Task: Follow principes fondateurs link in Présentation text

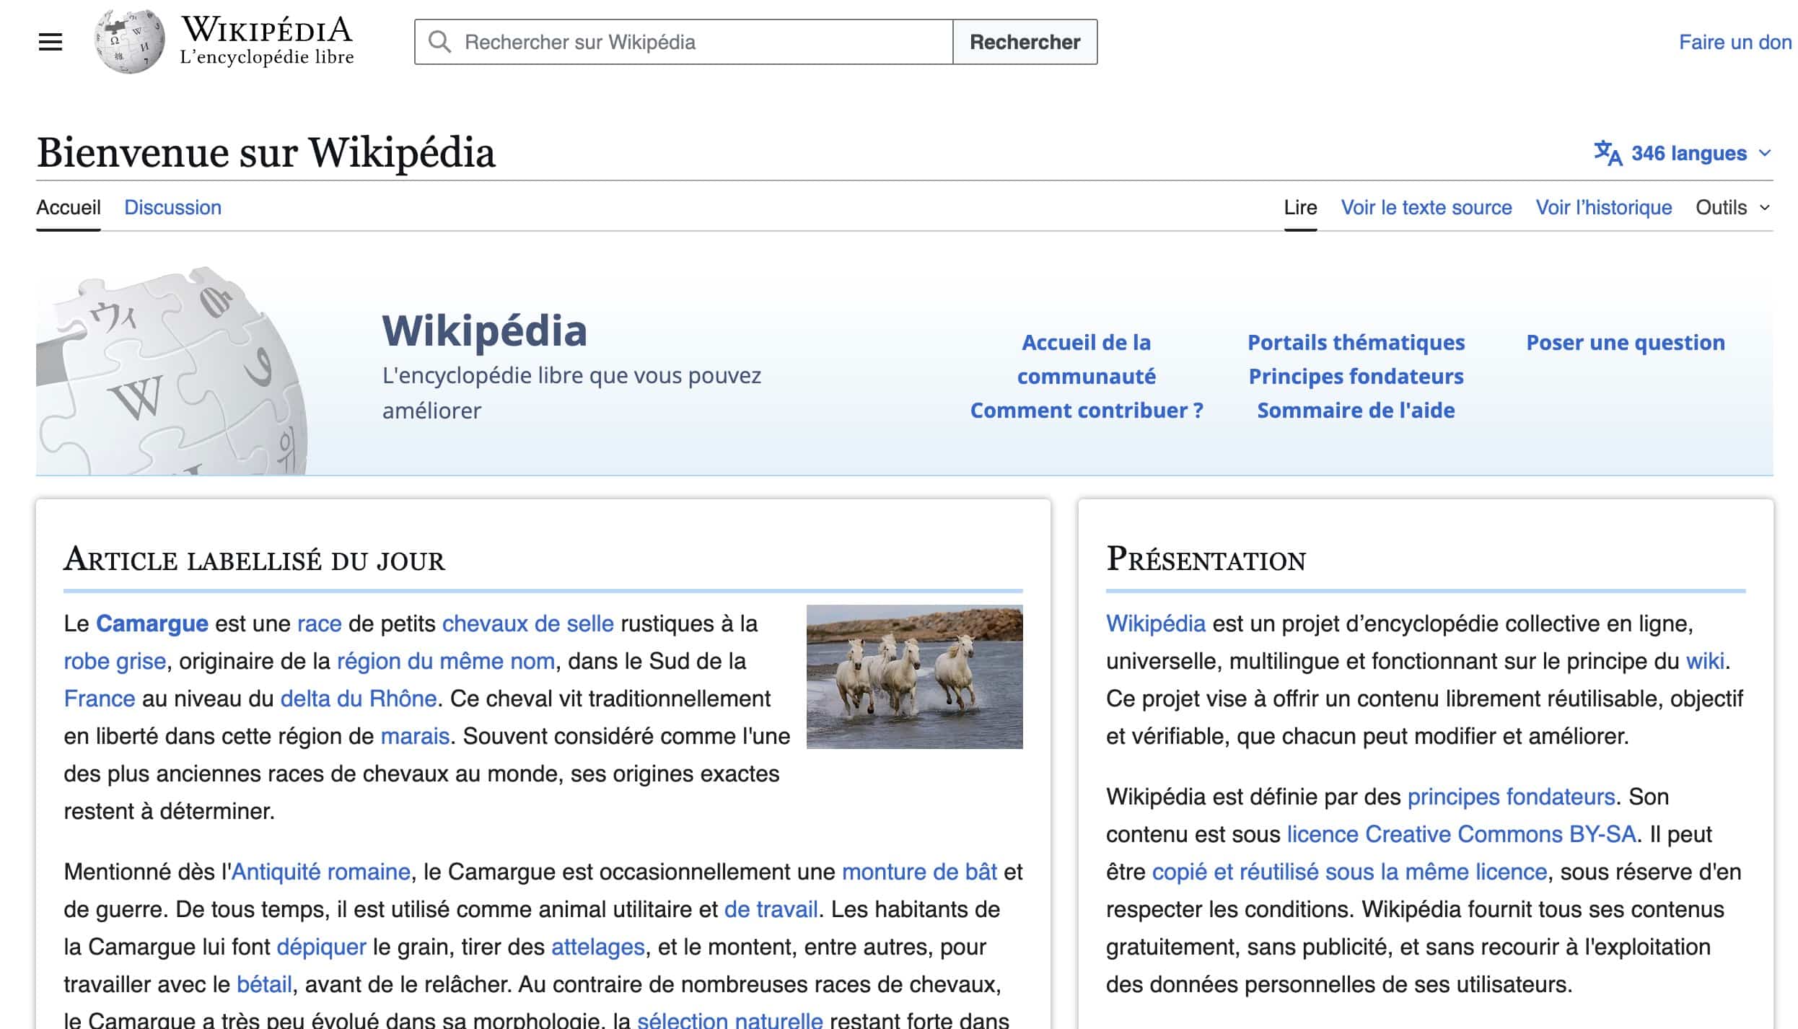Action: (x=1511, y=797)
